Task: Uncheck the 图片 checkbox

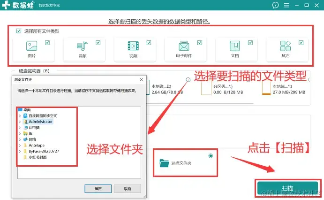Action: pos(47,43)
